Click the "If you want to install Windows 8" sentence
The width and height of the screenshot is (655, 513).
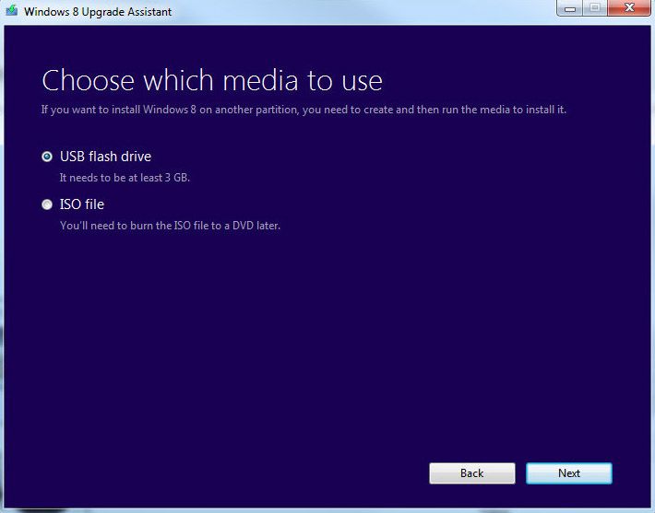[x=304, y=110]
